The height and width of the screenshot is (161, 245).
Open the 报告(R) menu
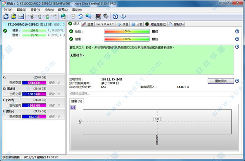(49, 10)
